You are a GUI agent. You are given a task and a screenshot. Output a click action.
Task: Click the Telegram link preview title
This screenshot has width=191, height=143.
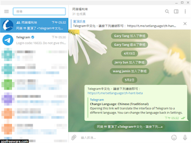[x=97, y=100]
